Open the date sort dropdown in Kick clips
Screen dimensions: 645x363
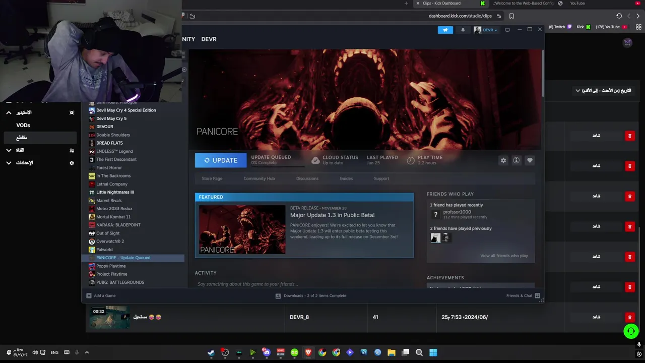click(x=603, y=90)
